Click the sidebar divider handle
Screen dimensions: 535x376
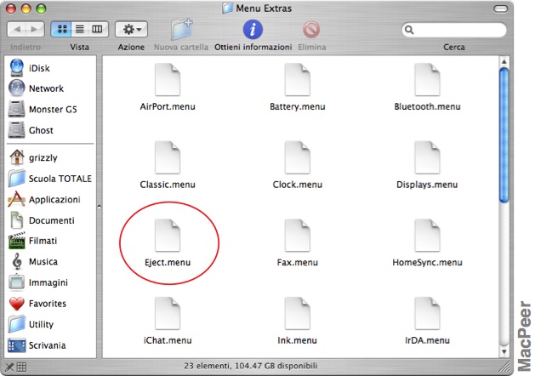[x=100, y=207]
